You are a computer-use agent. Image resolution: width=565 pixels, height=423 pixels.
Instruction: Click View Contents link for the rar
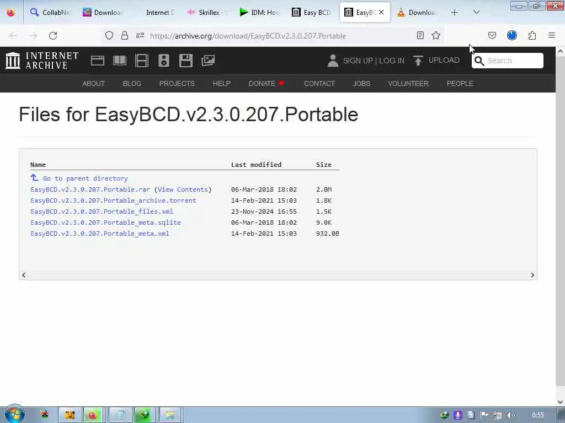[183, 189]
